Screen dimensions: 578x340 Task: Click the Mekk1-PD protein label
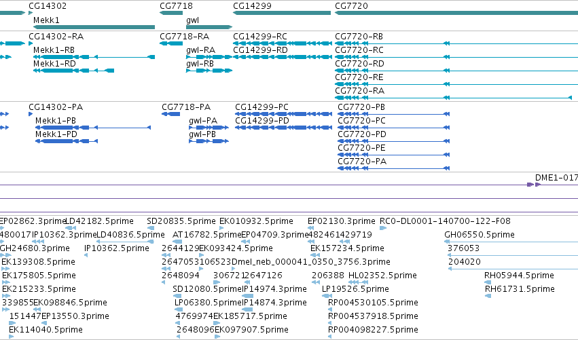click(x=56, y=134)
